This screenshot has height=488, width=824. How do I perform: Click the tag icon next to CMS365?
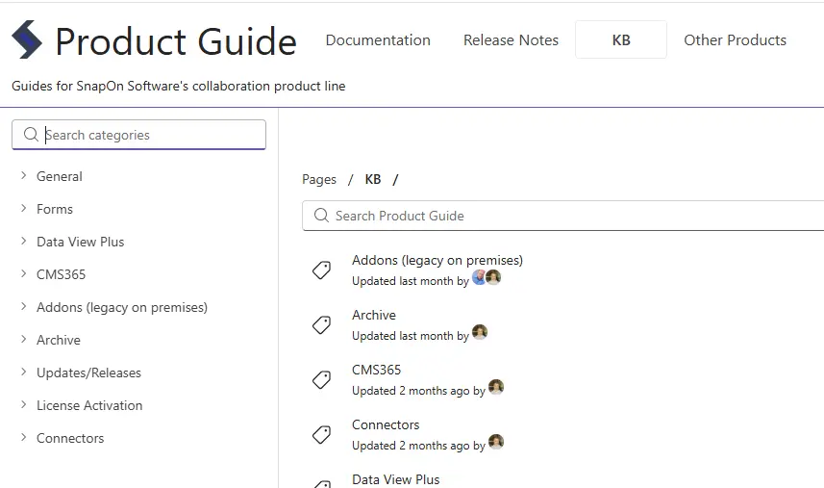(x=322, y=380)
